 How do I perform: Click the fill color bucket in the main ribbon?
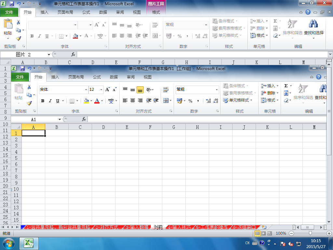point(75,36)
